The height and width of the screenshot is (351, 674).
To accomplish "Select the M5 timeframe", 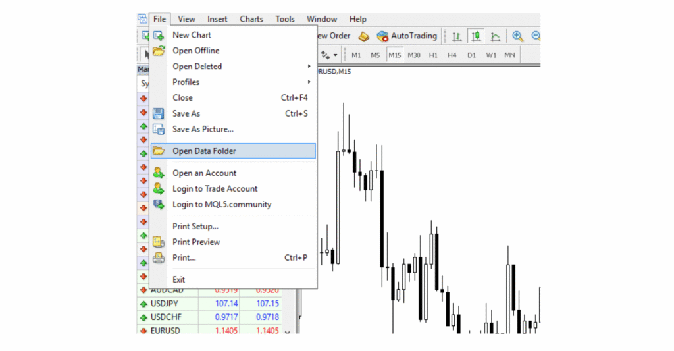I will 375,55.
